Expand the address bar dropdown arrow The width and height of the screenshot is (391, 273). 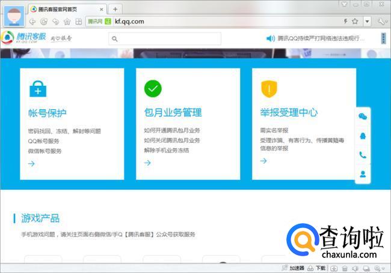tap(367, 22)
